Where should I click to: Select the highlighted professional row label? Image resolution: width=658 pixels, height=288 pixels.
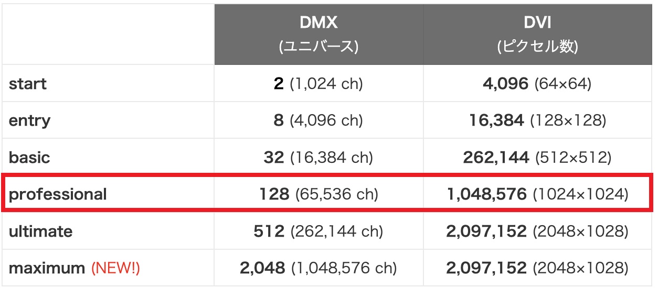click(x=58, y=194)
